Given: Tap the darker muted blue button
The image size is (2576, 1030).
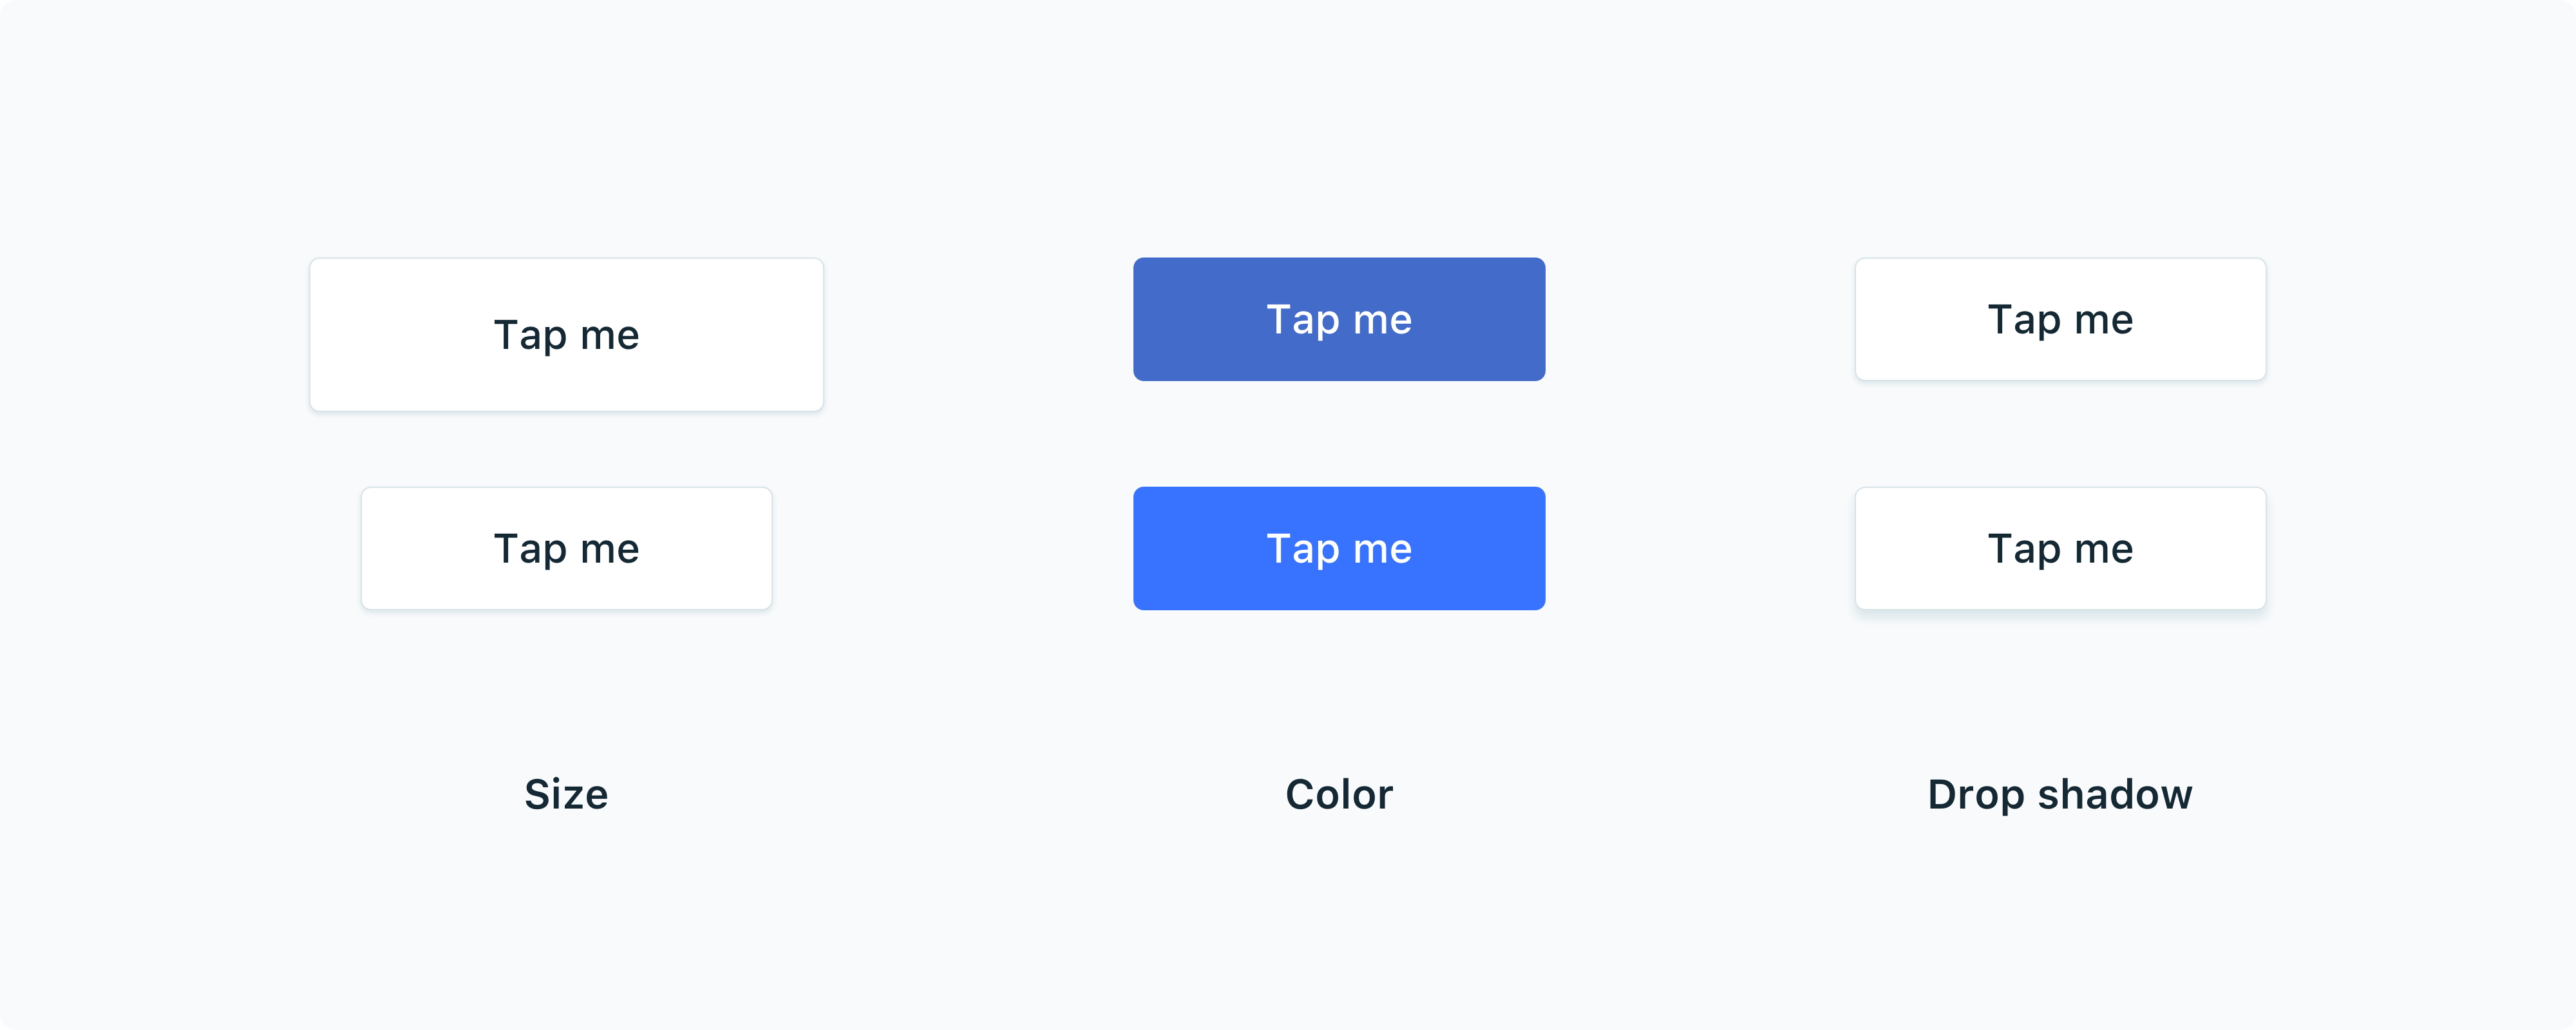Looking at the screenshot, I should pos(1338,319).
